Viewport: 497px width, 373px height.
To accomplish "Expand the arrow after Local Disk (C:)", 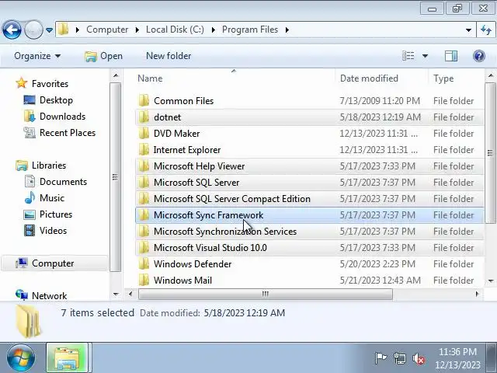I will tap(214, 30).
